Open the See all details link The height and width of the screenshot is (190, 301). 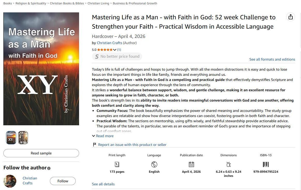(103, 184)
